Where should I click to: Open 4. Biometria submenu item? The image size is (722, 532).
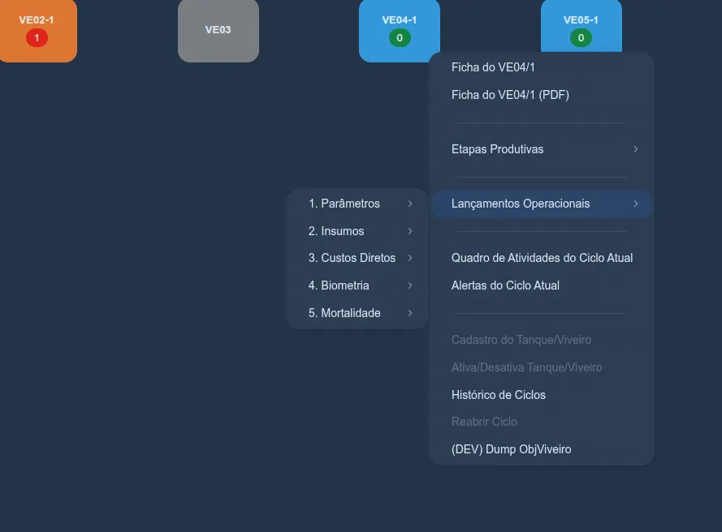pos(357,285)
